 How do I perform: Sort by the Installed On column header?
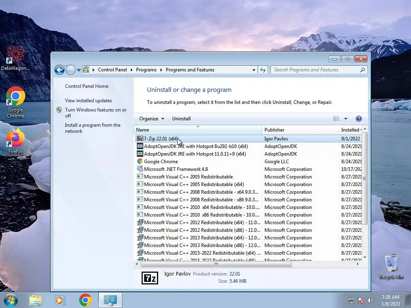350,130
